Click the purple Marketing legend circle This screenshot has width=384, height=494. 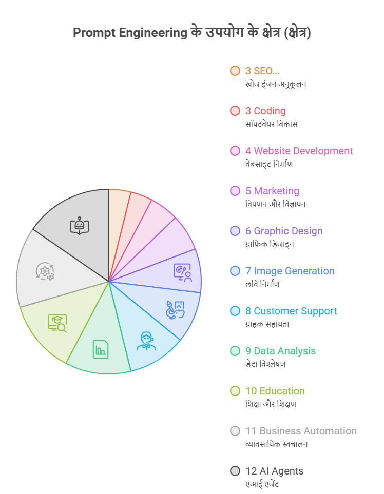point(235,191)
